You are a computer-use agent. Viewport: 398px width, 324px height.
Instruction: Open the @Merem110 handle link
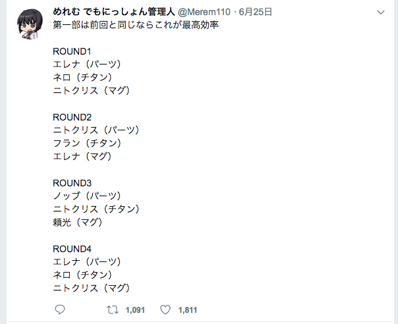206,12
